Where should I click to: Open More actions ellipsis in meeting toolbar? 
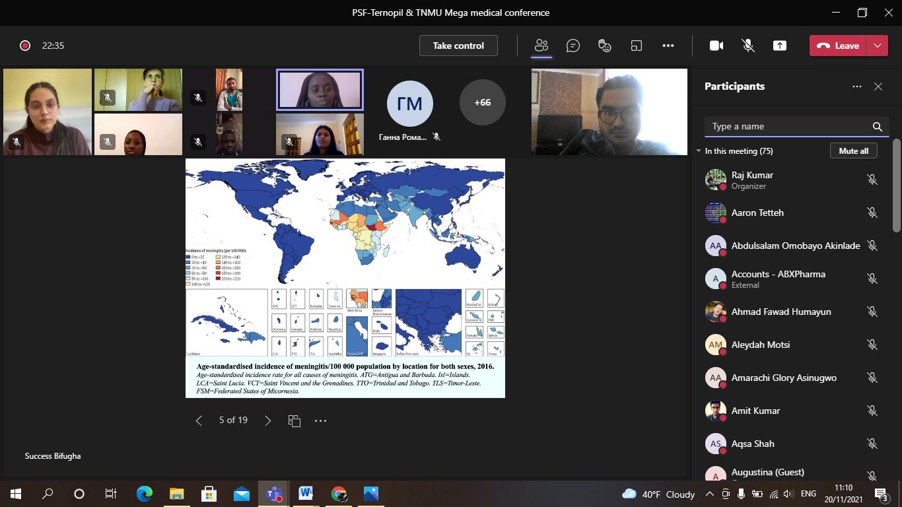(668, 46)
